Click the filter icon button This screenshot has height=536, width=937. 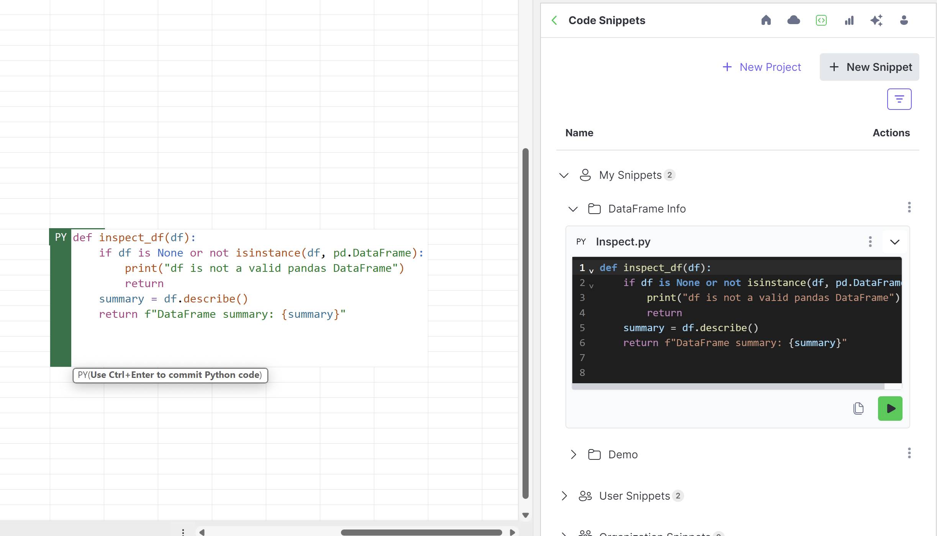point(899,99)
